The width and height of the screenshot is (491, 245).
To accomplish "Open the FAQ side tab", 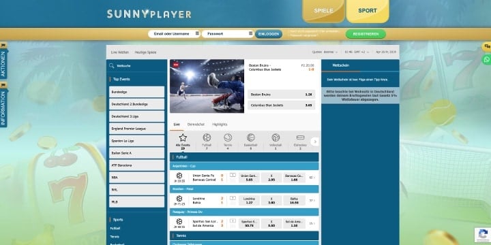I will click(x=487, y=46).
